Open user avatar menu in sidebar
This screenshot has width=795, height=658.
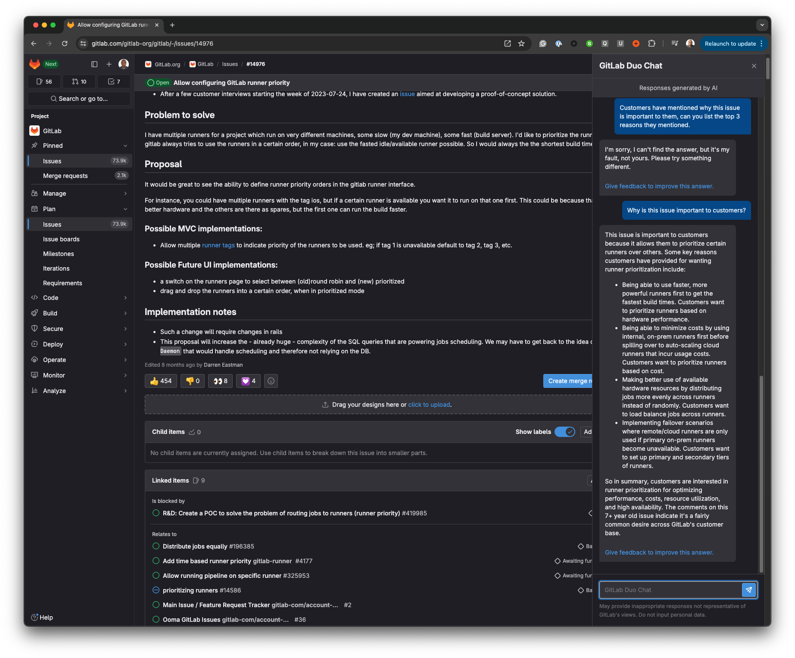click(124, 64)
